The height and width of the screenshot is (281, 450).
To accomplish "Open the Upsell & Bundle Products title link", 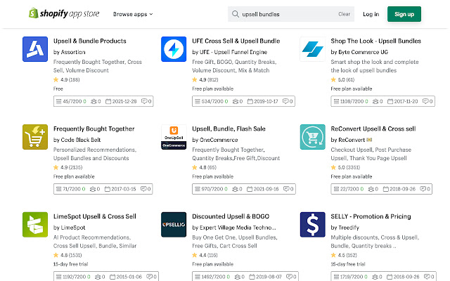I will 90,41.
